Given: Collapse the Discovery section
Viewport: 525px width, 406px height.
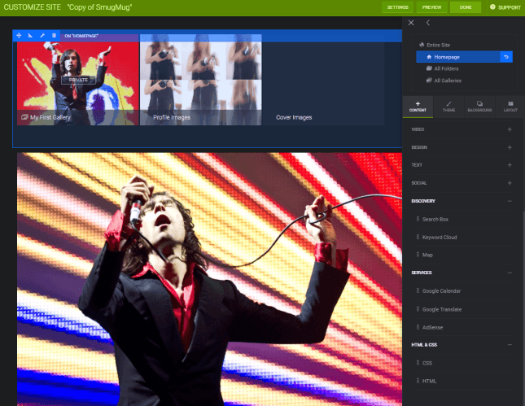Looking at the screenshot, I should pos(510,201).
